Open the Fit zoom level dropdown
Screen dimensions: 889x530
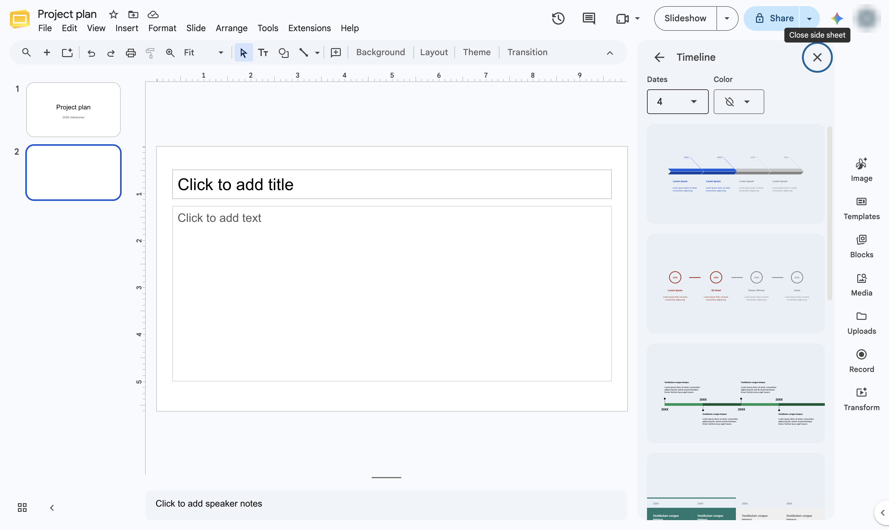[204, 52]
